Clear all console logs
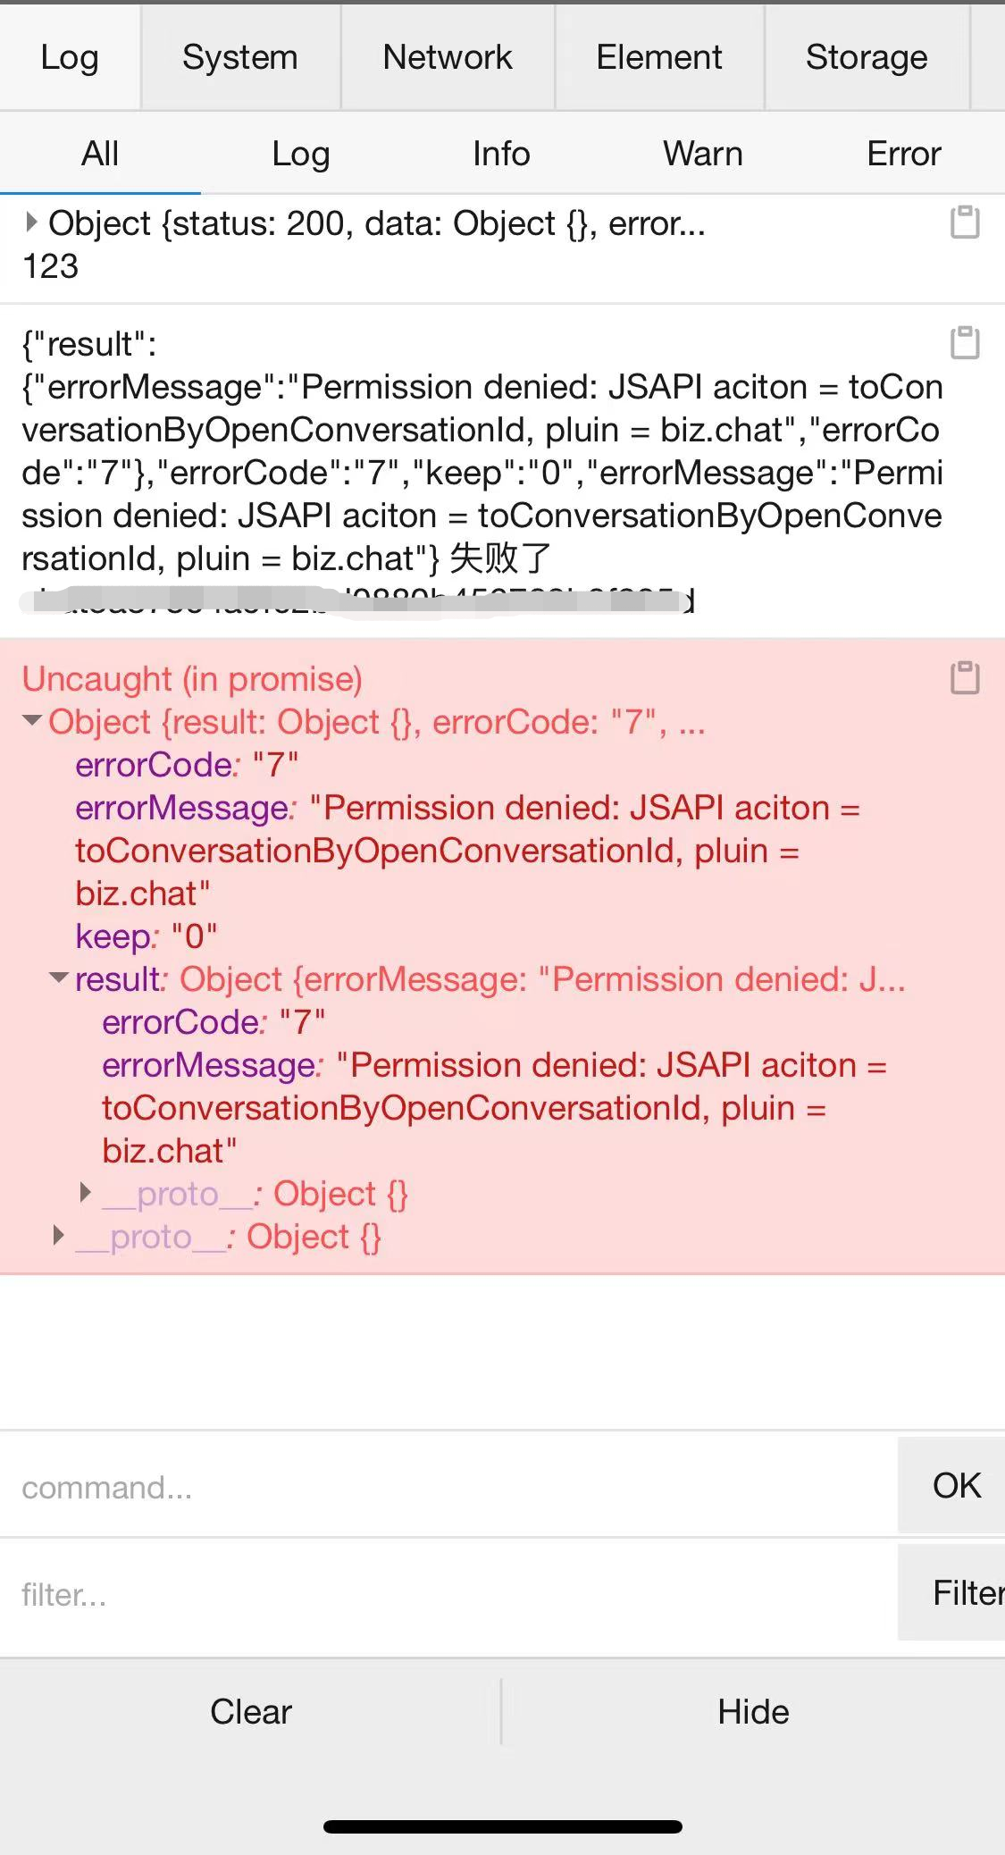The height and width of the screenshot is (1855, 1005). tap(251, 1711)
